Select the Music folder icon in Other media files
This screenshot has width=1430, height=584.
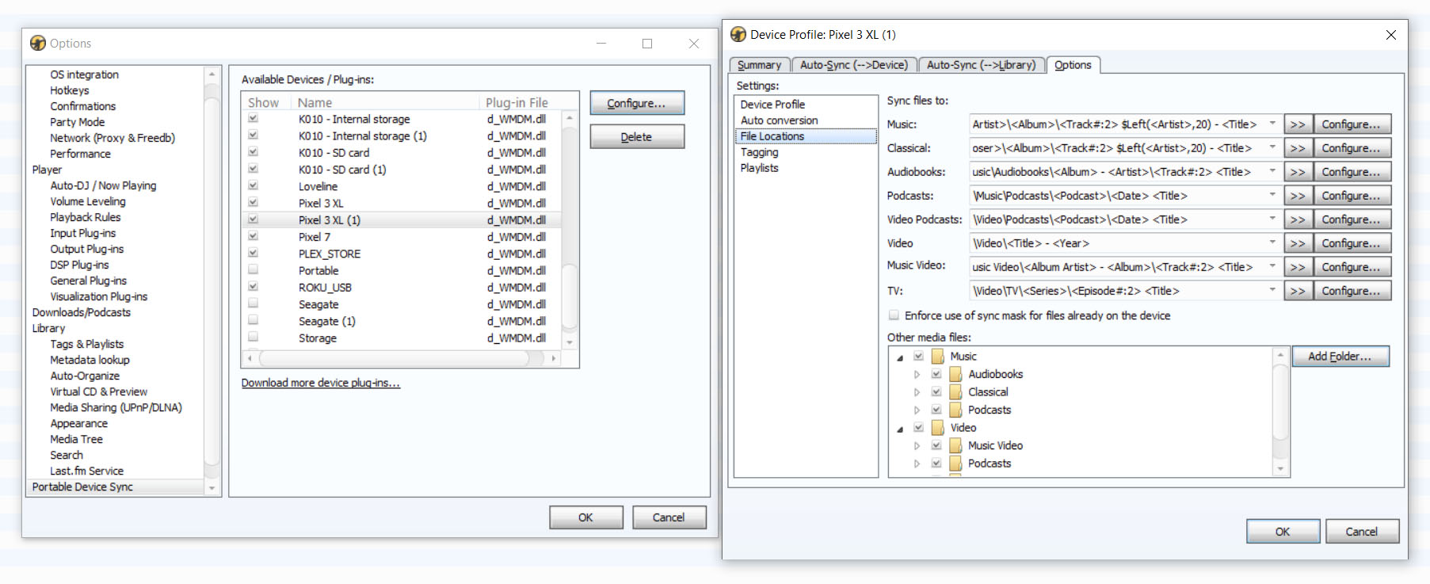938,357
